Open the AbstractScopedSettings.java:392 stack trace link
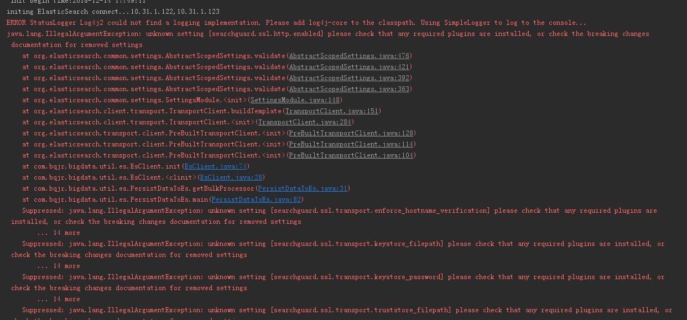Image resolution: width=687 pixels, height=320 pixels. [348, 78]
